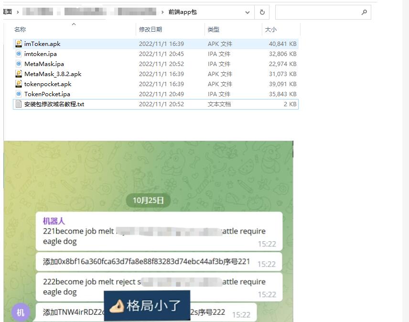Click the tokenpocket.apk package icon
The height and width of the screenshot is (322, 409).
coord(19,84)
